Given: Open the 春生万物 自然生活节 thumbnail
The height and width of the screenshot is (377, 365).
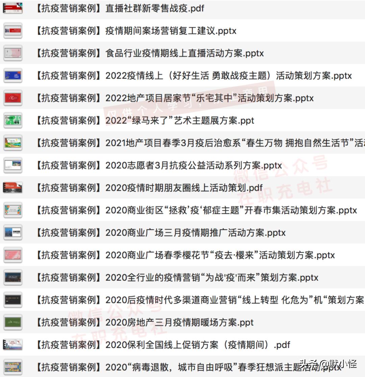Looking at the screenshot, I should coord(13,143).
